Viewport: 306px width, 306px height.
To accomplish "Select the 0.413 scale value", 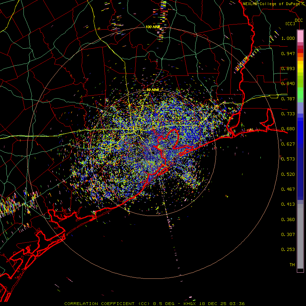I will 288,204.
